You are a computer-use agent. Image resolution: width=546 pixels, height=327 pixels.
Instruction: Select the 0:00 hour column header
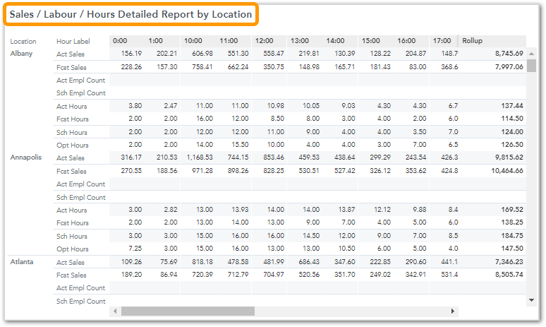click(x=120, y=41)
